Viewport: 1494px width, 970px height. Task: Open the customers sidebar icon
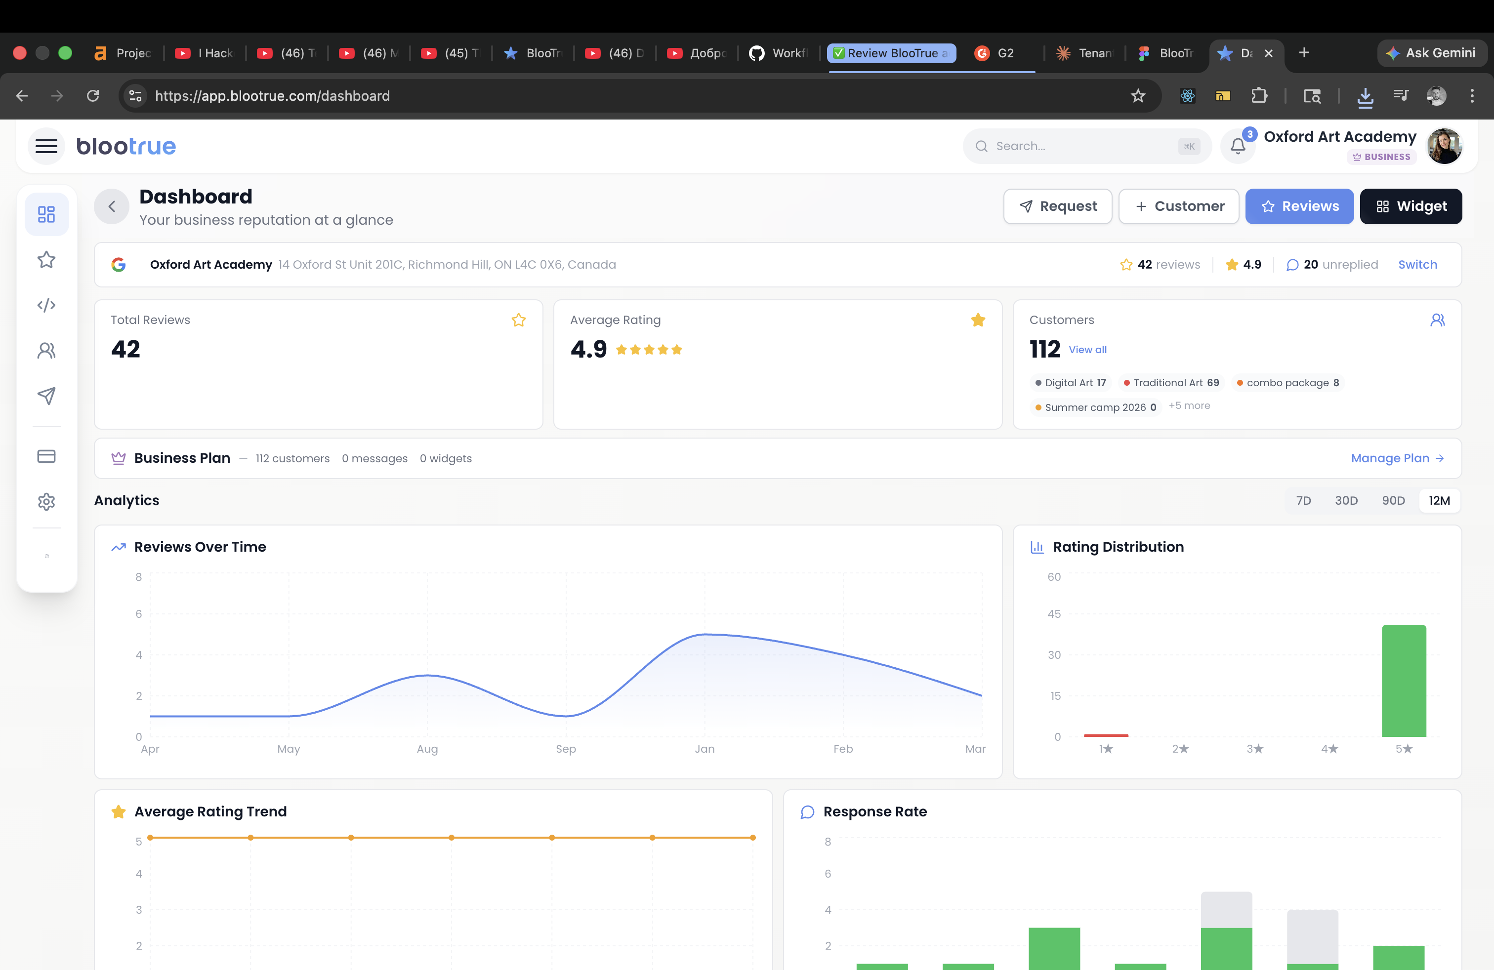click(46, 350)
